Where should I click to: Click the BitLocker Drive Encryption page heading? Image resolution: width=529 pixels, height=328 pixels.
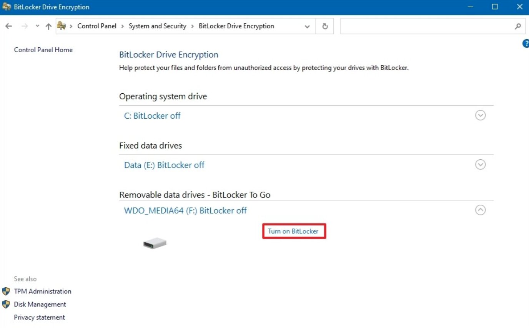click(169, 55)
